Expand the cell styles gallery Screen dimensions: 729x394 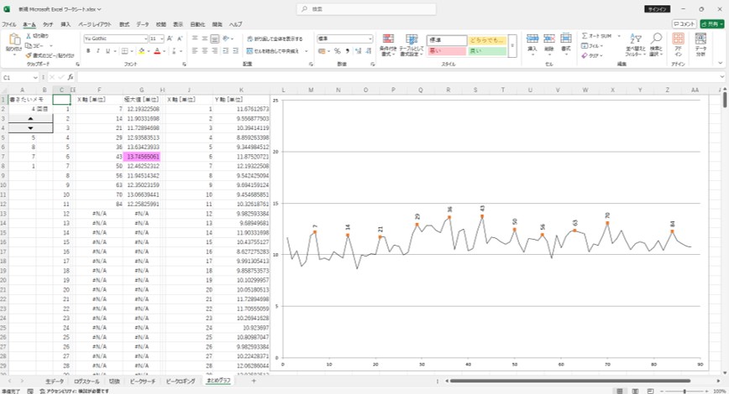click(x=512, y=46)
